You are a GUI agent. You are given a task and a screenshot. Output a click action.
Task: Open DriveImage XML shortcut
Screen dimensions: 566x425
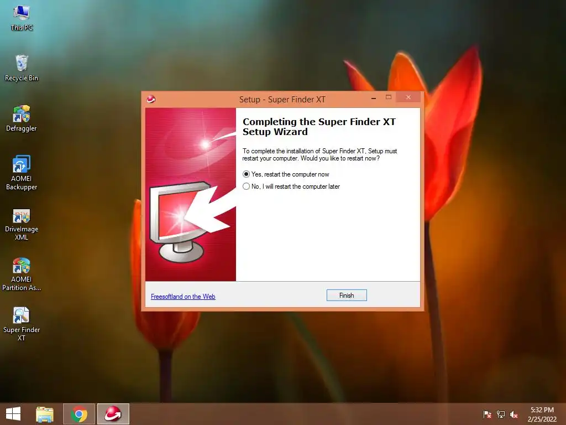click(x=22, y=224)
